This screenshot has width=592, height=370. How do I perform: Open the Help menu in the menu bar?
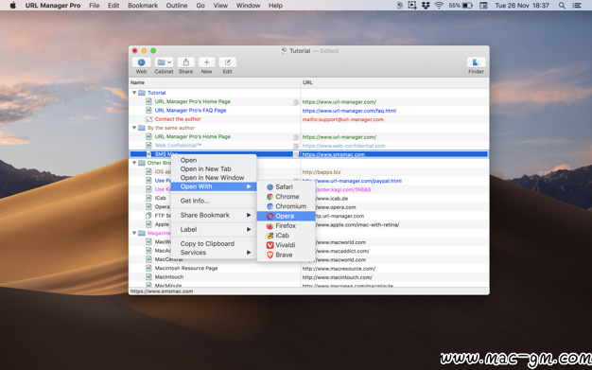pyautogui.click(x=275, y=6)
